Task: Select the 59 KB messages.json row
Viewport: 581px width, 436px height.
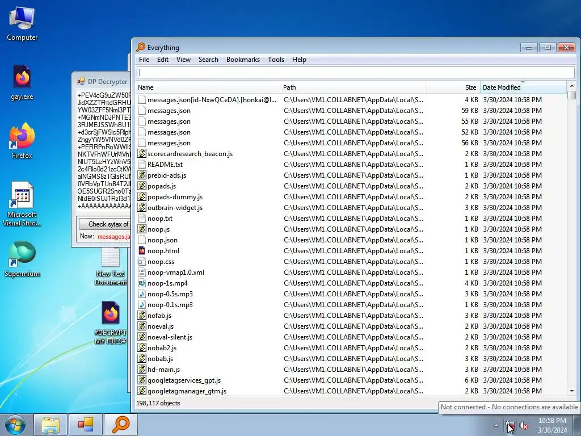Action: [351, 111]
